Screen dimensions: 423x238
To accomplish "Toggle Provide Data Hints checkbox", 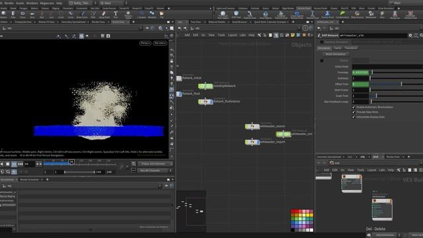I will [354, 112].
